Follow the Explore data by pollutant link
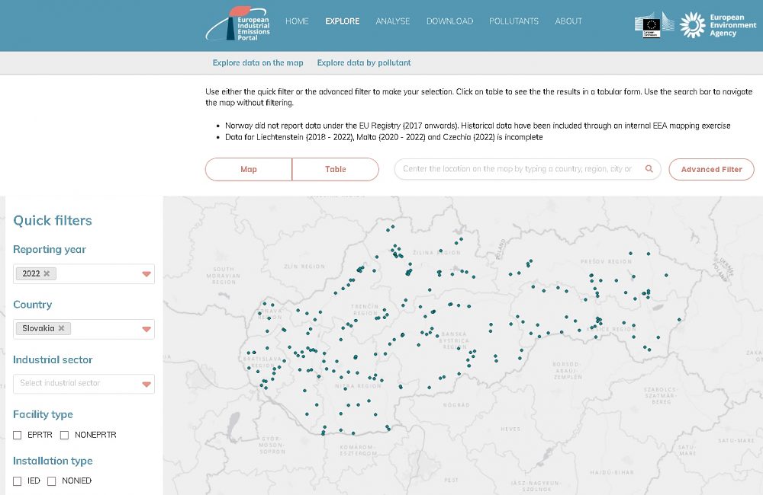The width and height of the screenshot is (763, 495). click(364, 62)
